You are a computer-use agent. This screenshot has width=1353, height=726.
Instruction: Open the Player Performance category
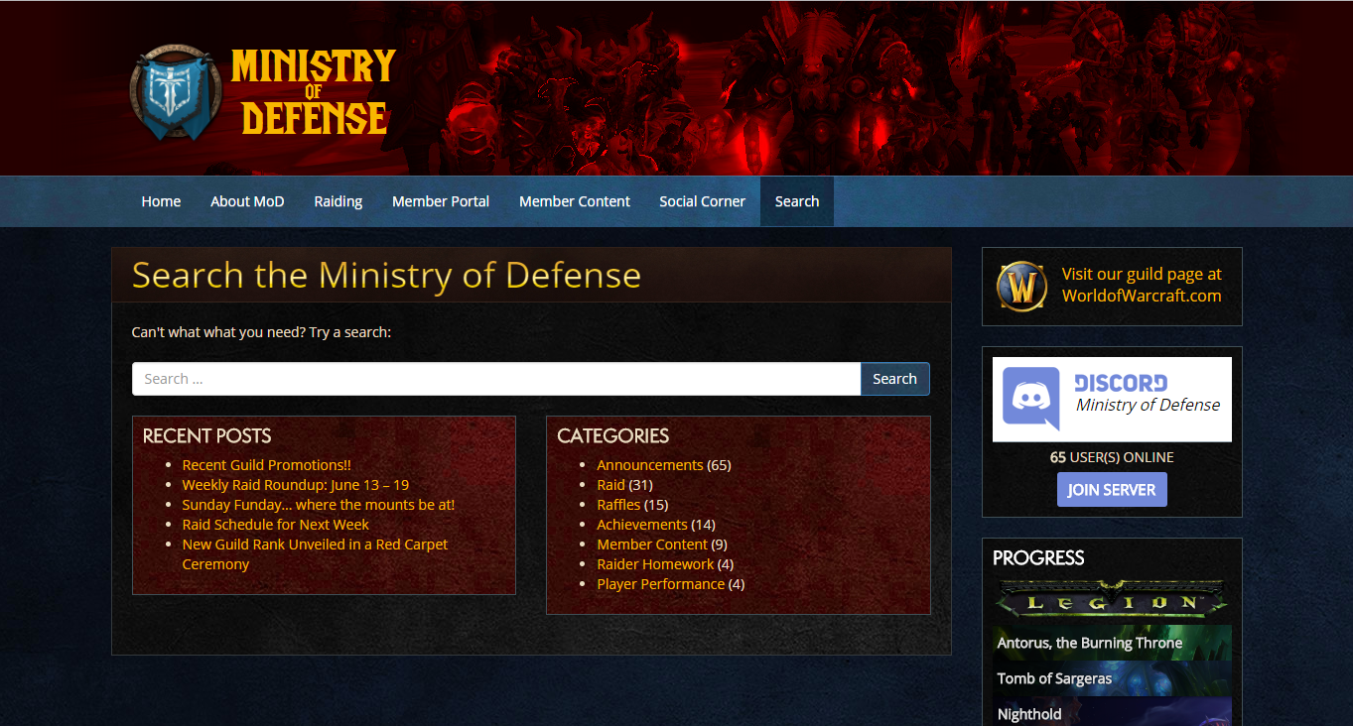pos(660,584)
